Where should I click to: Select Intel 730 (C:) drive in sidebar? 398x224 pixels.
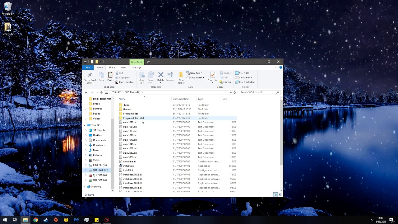click(x=99, y=165)
